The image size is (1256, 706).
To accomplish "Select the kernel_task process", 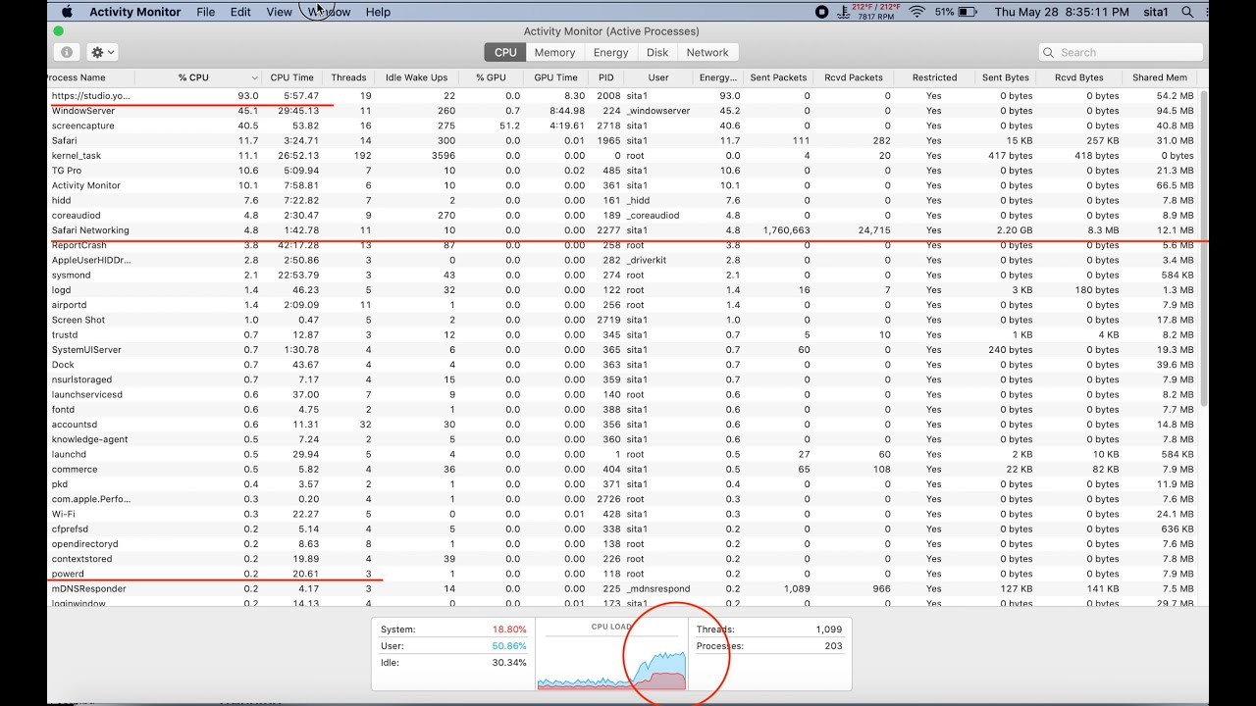I will click(x=622, y=156).
